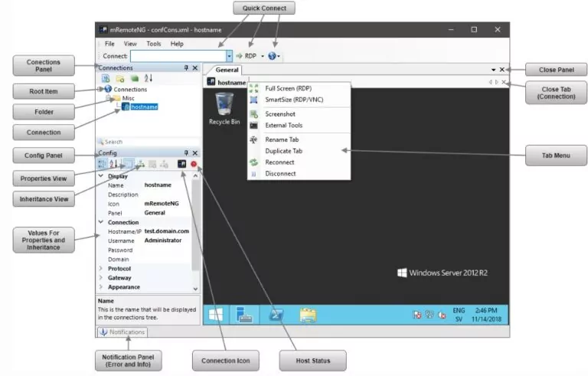Launch PowerShell from remote taskbar

pos(276,315)
